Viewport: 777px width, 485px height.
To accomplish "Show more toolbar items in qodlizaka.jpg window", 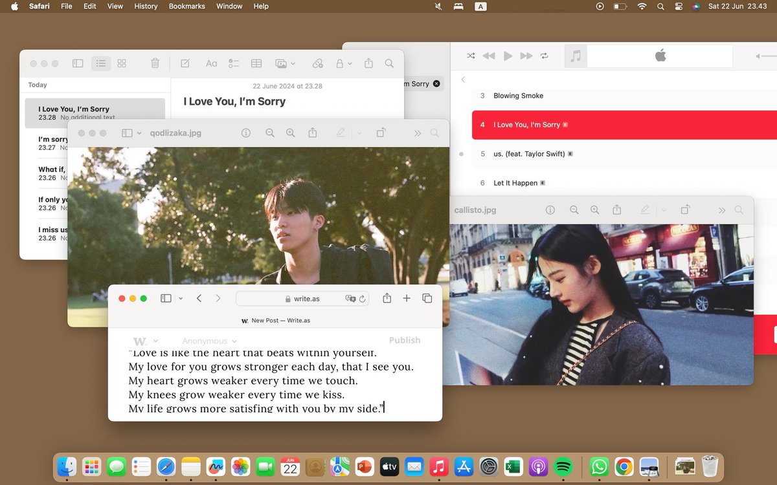I will (x=417, y=133).
